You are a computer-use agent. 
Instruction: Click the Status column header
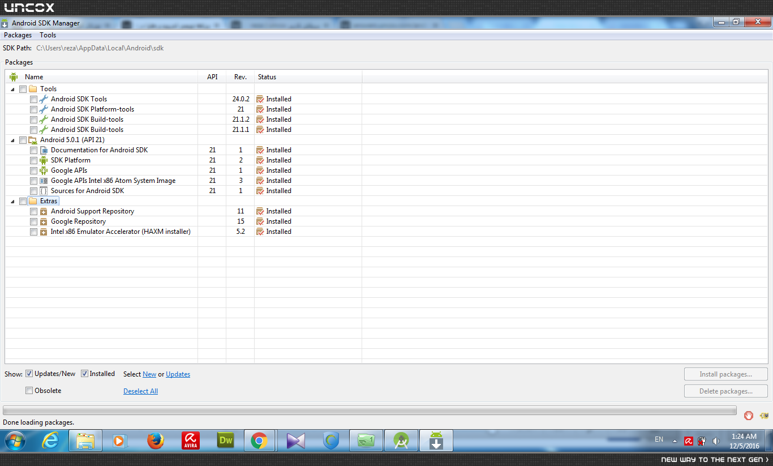(308, 77)
